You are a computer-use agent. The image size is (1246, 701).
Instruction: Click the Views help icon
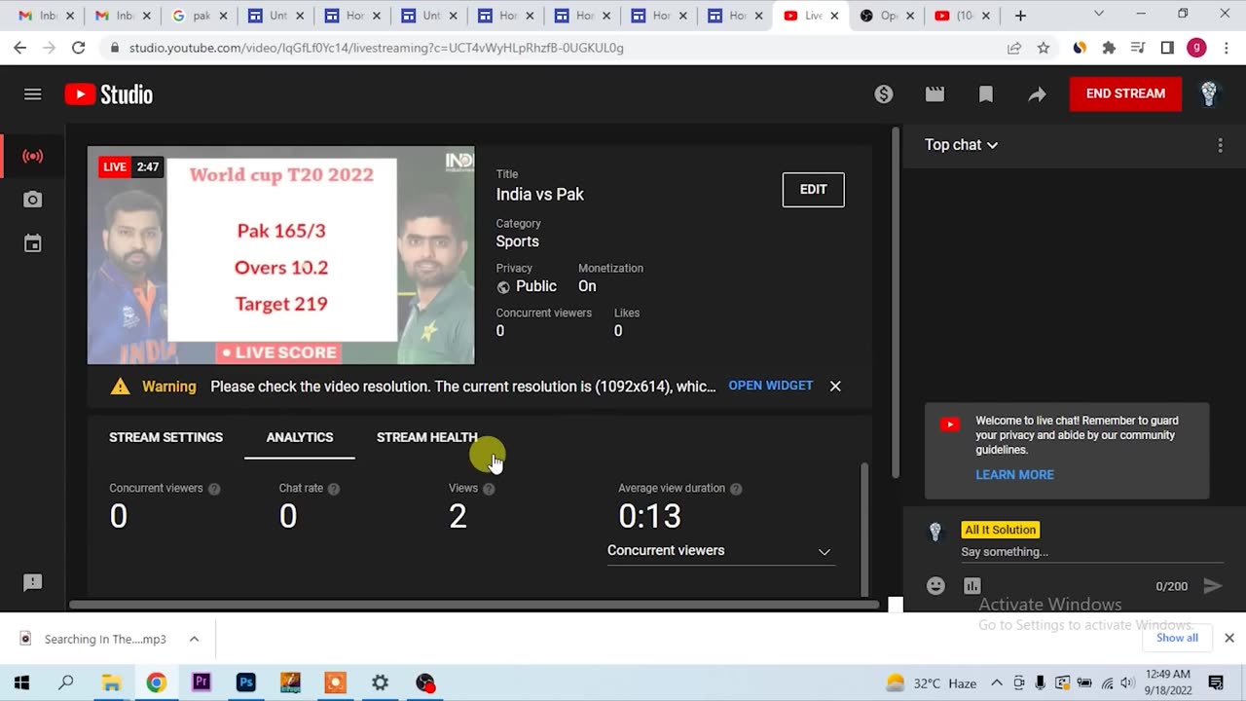click(x=489, y=489)
